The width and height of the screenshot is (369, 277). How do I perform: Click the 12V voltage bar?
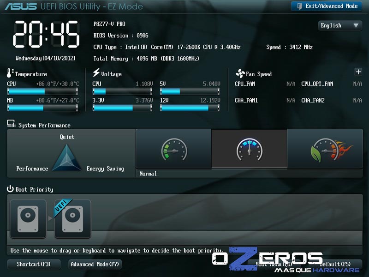(x=190, y=108)
